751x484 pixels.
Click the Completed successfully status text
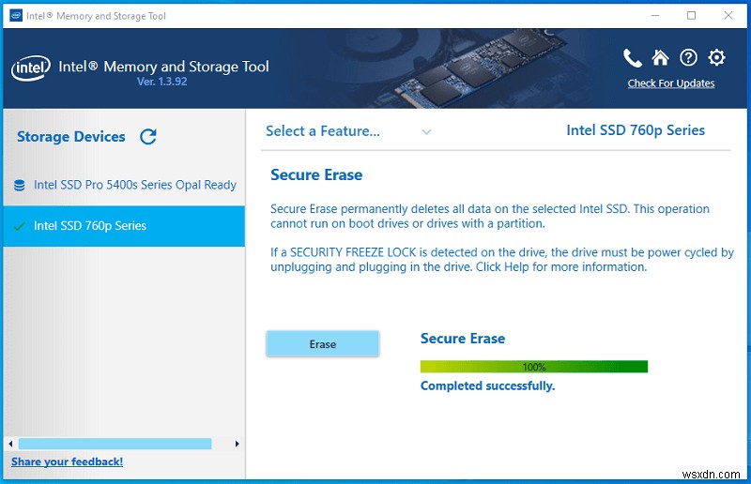tap(487, 386)
